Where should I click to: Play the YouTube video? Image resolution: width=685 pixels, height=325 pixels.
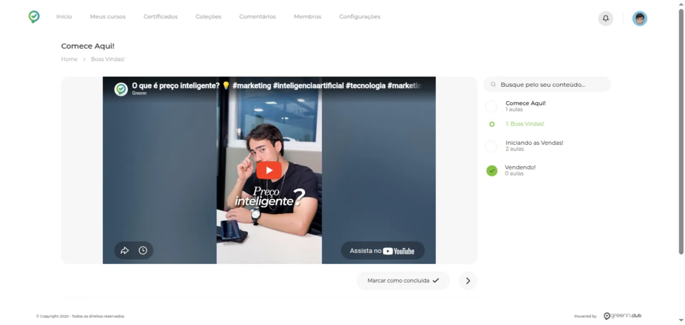269,170
